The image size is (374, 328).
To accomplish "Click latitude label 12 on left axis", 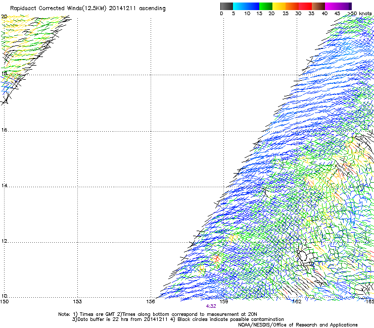I will pos(4,241).
